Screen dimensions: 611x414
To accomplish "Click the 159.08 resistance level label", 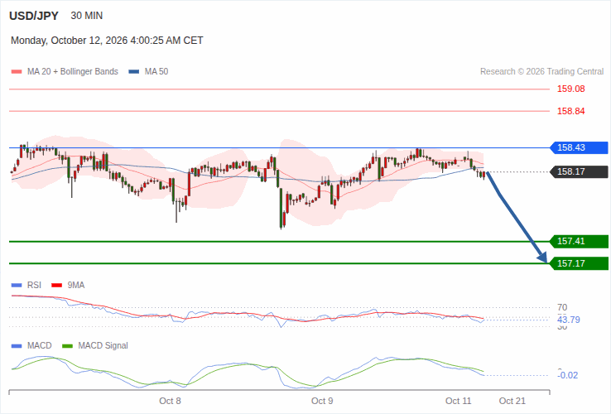I will [570, 89].
